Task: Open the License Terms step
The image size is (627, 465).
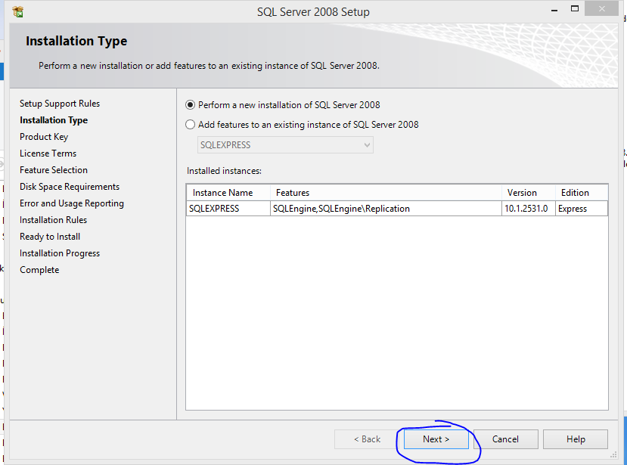Action: (48, 153)
